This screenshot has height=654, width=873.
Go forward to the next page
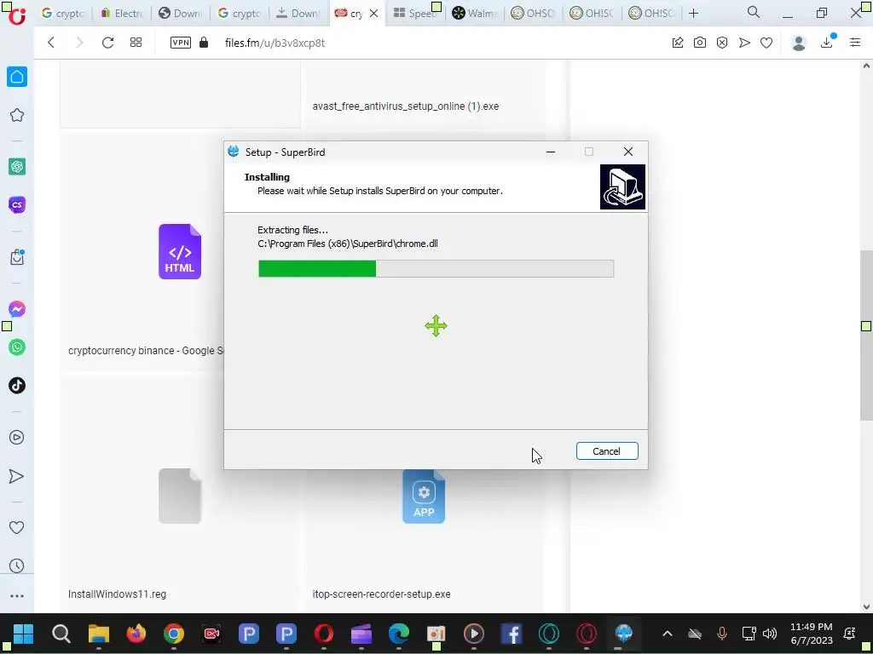(79, 43)
